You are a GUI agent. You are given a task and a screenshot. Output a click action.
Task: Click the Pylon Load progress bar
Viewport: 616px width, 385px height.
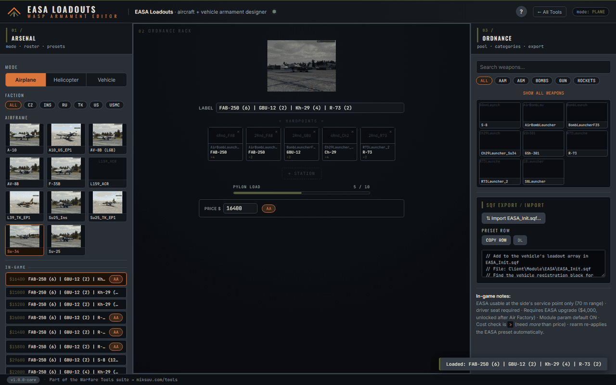tap(302, 193)
